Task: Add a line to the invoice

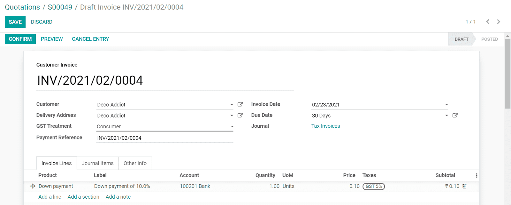Action: tap(50, 197)
